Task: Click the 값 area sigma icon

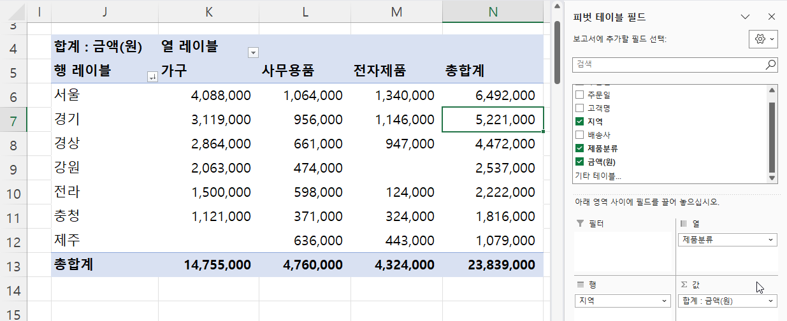Action: pyautogui.click(x=684, y=284)
